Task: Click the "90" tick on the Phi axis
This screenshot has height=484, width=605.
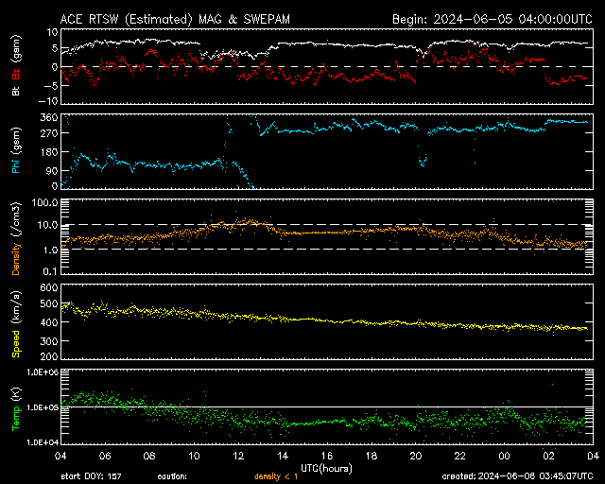Action: pos(51,170)
